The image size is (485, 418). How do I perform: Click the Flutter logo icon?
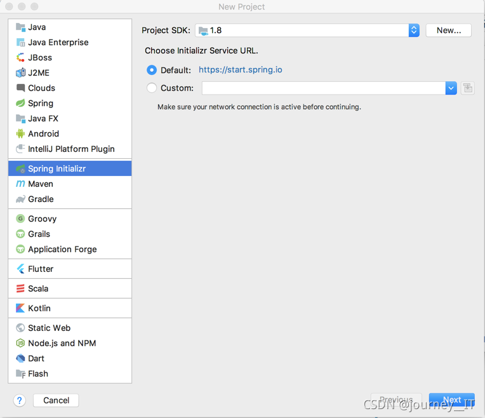(20, 269)
